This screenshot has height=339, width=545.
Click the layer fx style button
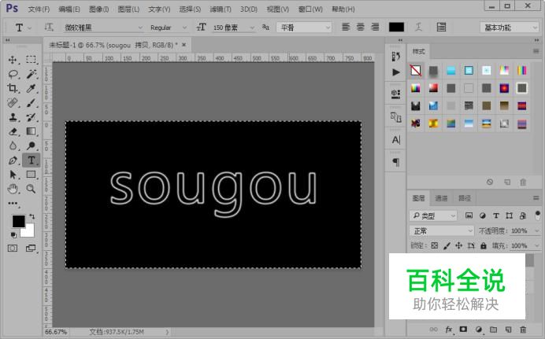coord(449,330)
